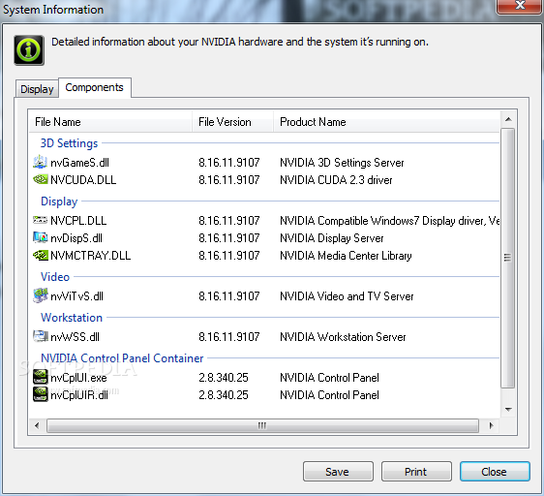Click the nvDispS.dll file icon
This screenshot has width=544, height=496.
click(x=40, y=237)
